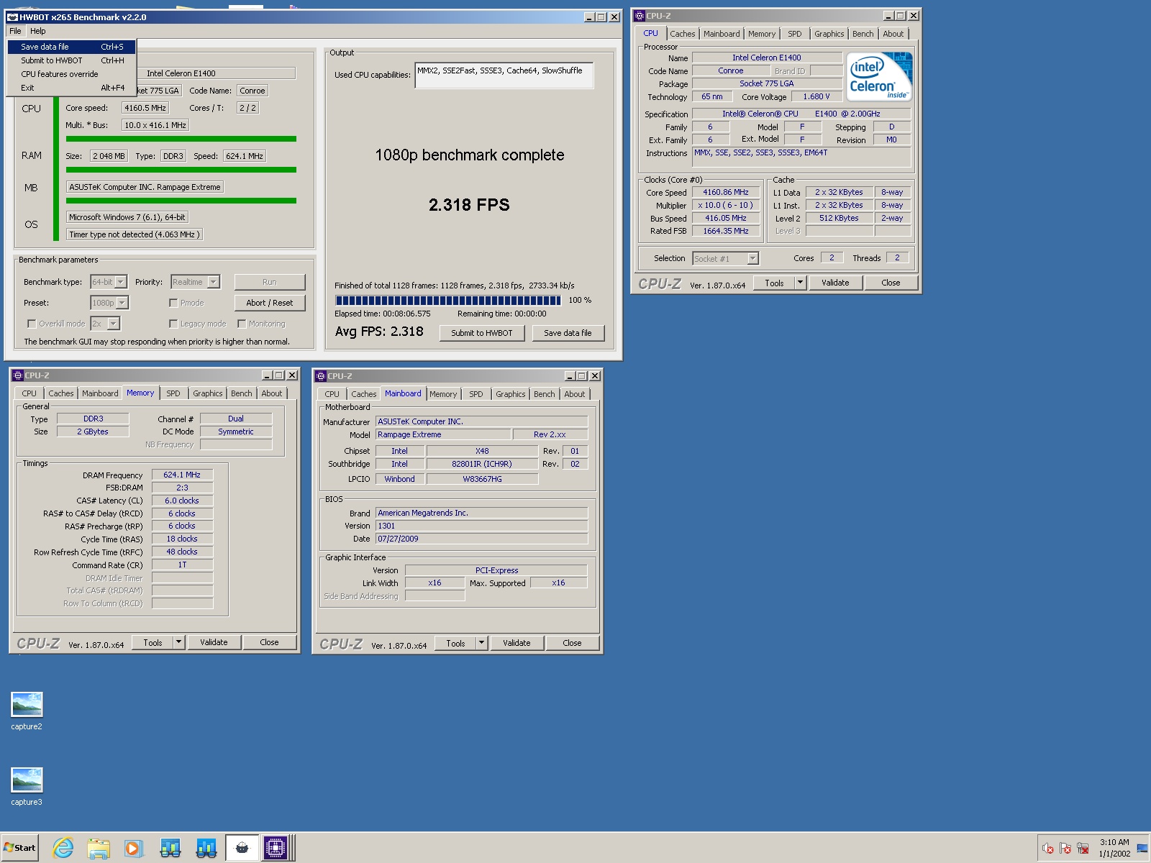
Task: Switch to Caches tab in CPU-Z CPU window
Action: [x=682, y=34]
